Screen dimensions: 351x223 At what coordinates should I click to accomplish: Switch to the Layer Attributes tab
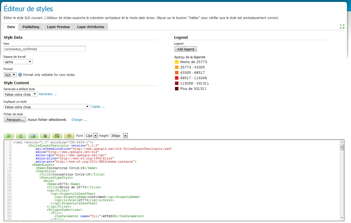pyautogui.click(x=91, y=27)
